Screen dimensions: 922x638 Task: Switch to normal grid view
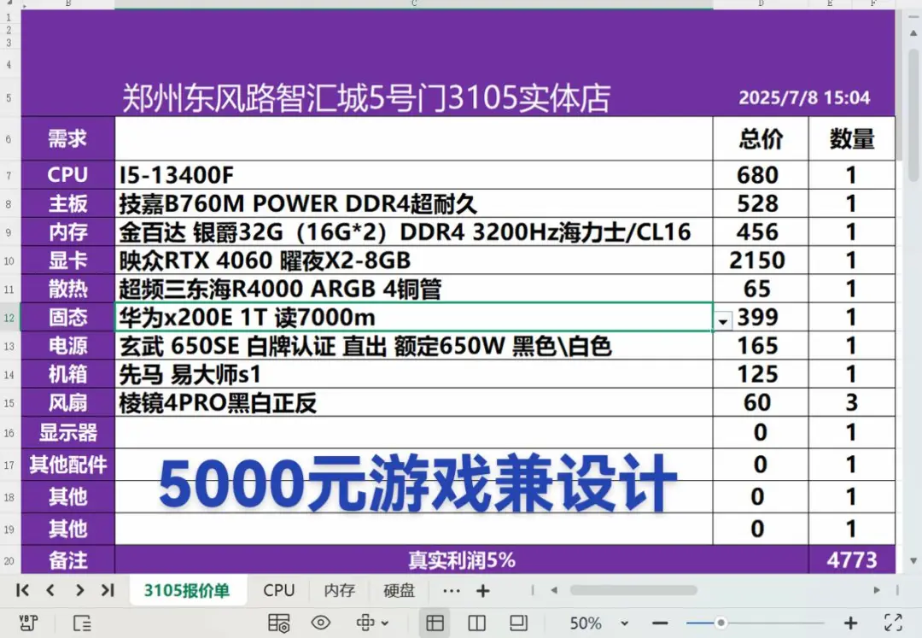pyautogui.click(x=435, y=623)
